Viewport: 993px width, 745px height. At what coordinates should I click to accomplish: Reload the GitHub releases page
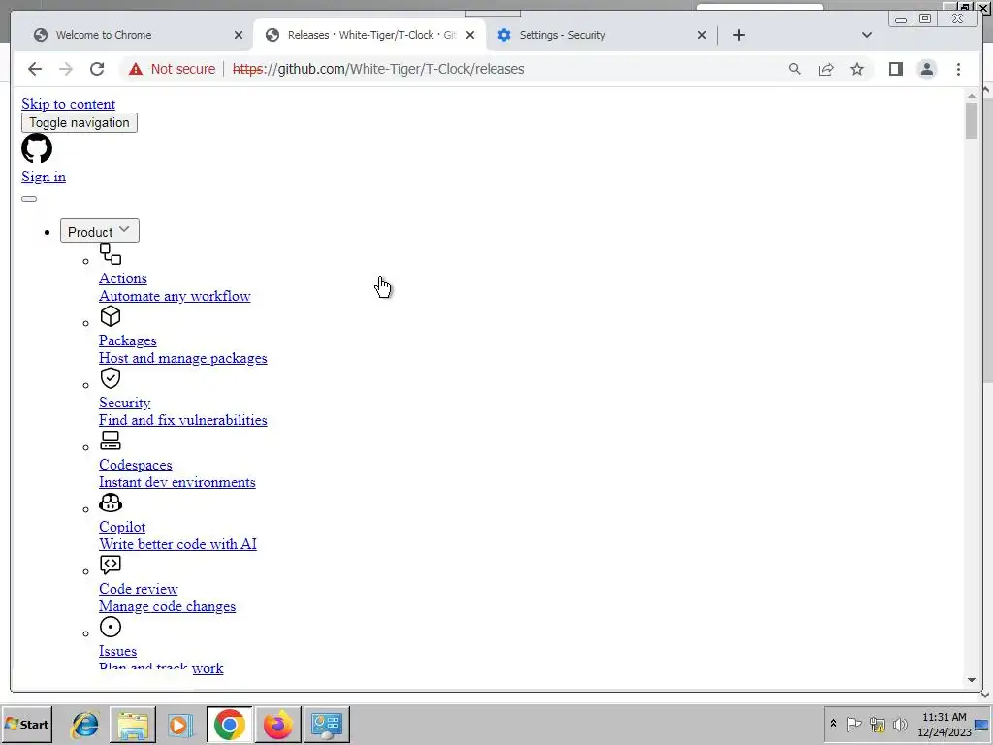click(x=97, y=69)
